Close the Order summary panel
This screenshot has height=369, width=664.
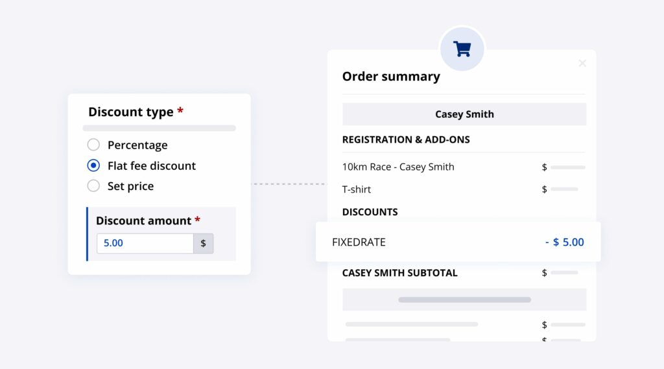582,63
